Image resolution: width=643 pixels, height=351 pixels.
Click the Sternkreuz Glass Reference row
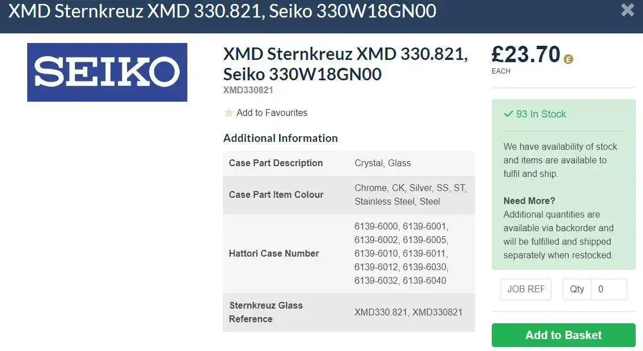point(349,312)
